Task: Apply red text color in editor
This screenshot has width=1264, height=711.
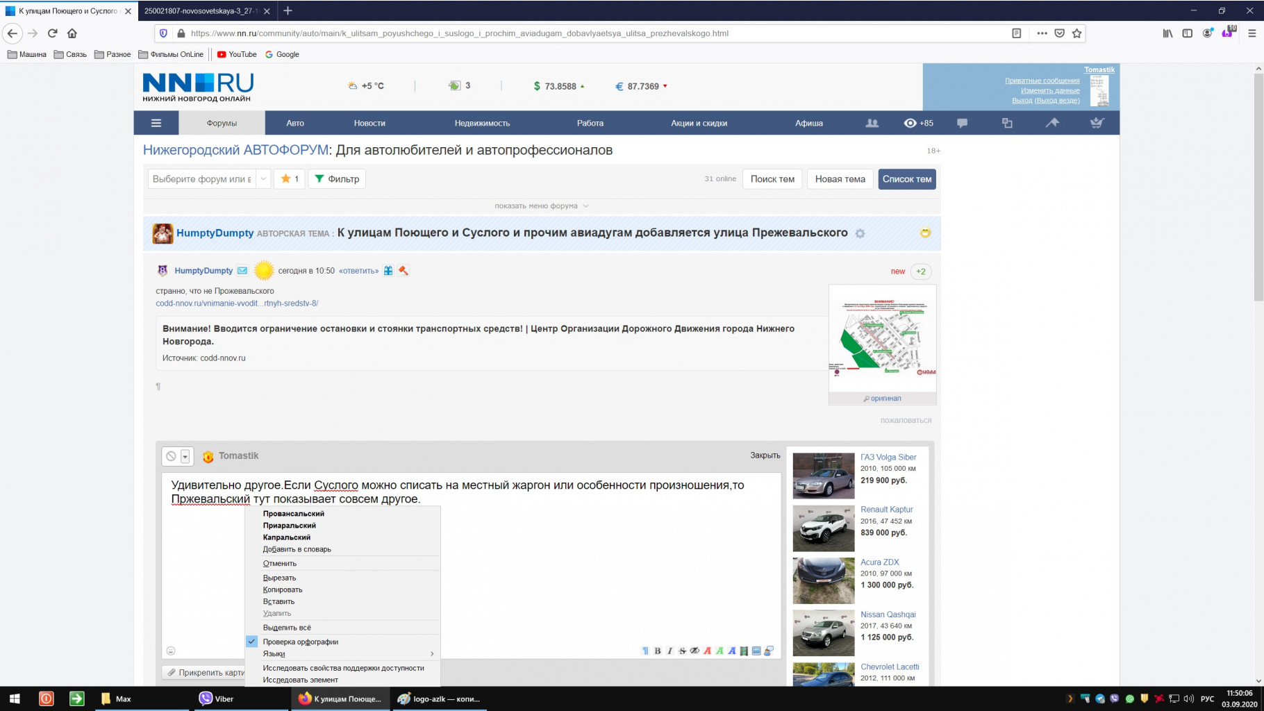Action: 707,651
